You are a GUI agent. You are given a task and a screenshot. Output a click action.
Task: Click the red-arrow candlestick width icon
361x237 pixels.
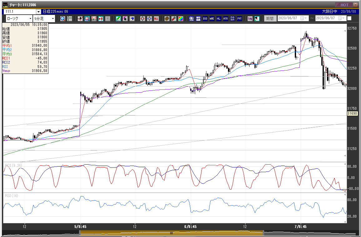pyautogui.click(x=142, y=19)
